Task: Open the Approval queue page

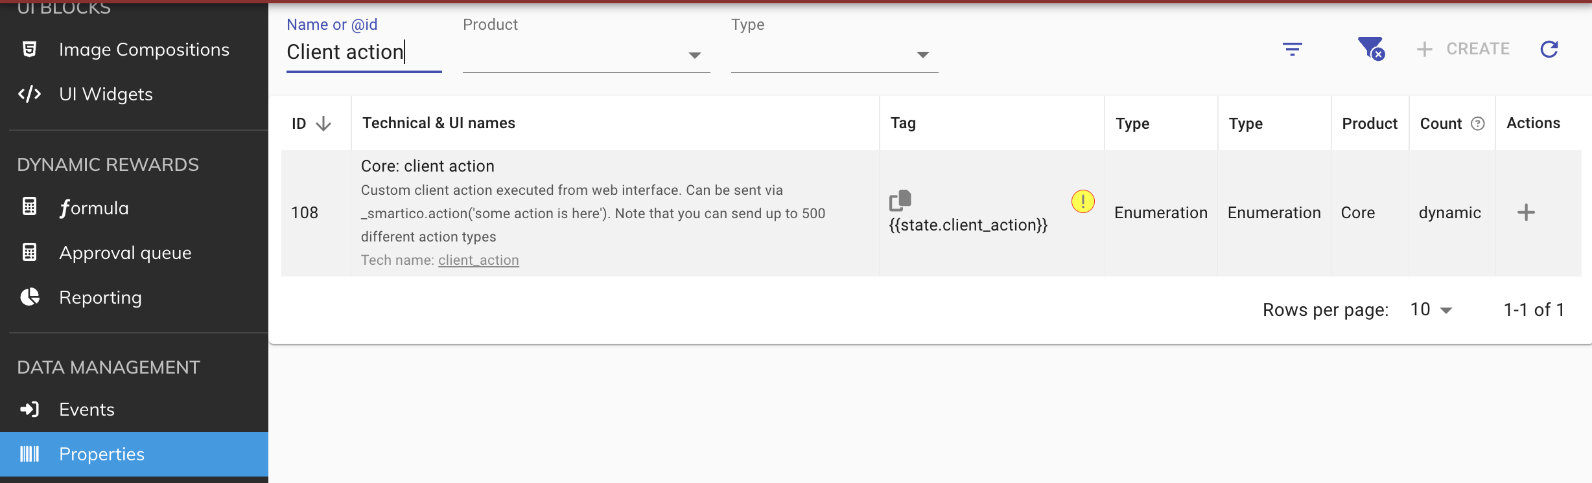Action: (125, 253)
